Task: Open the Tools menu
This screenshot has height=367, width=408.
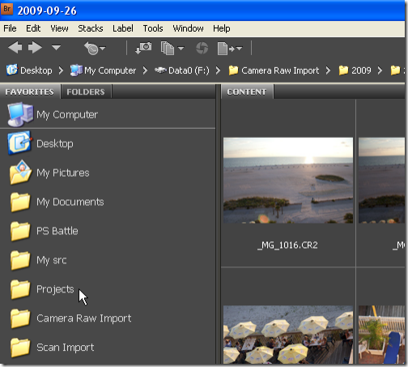Action: [x=153, y=28]
